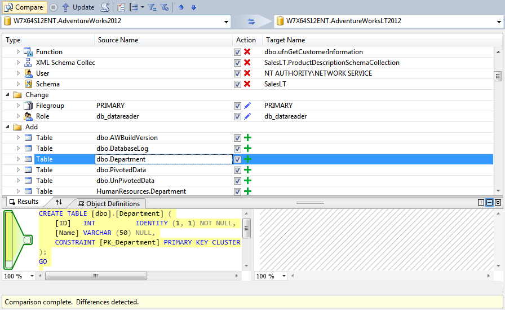Viewport: 505px width, 310px height.
Task: Click the Update button
Action: [x=78, y=7]
